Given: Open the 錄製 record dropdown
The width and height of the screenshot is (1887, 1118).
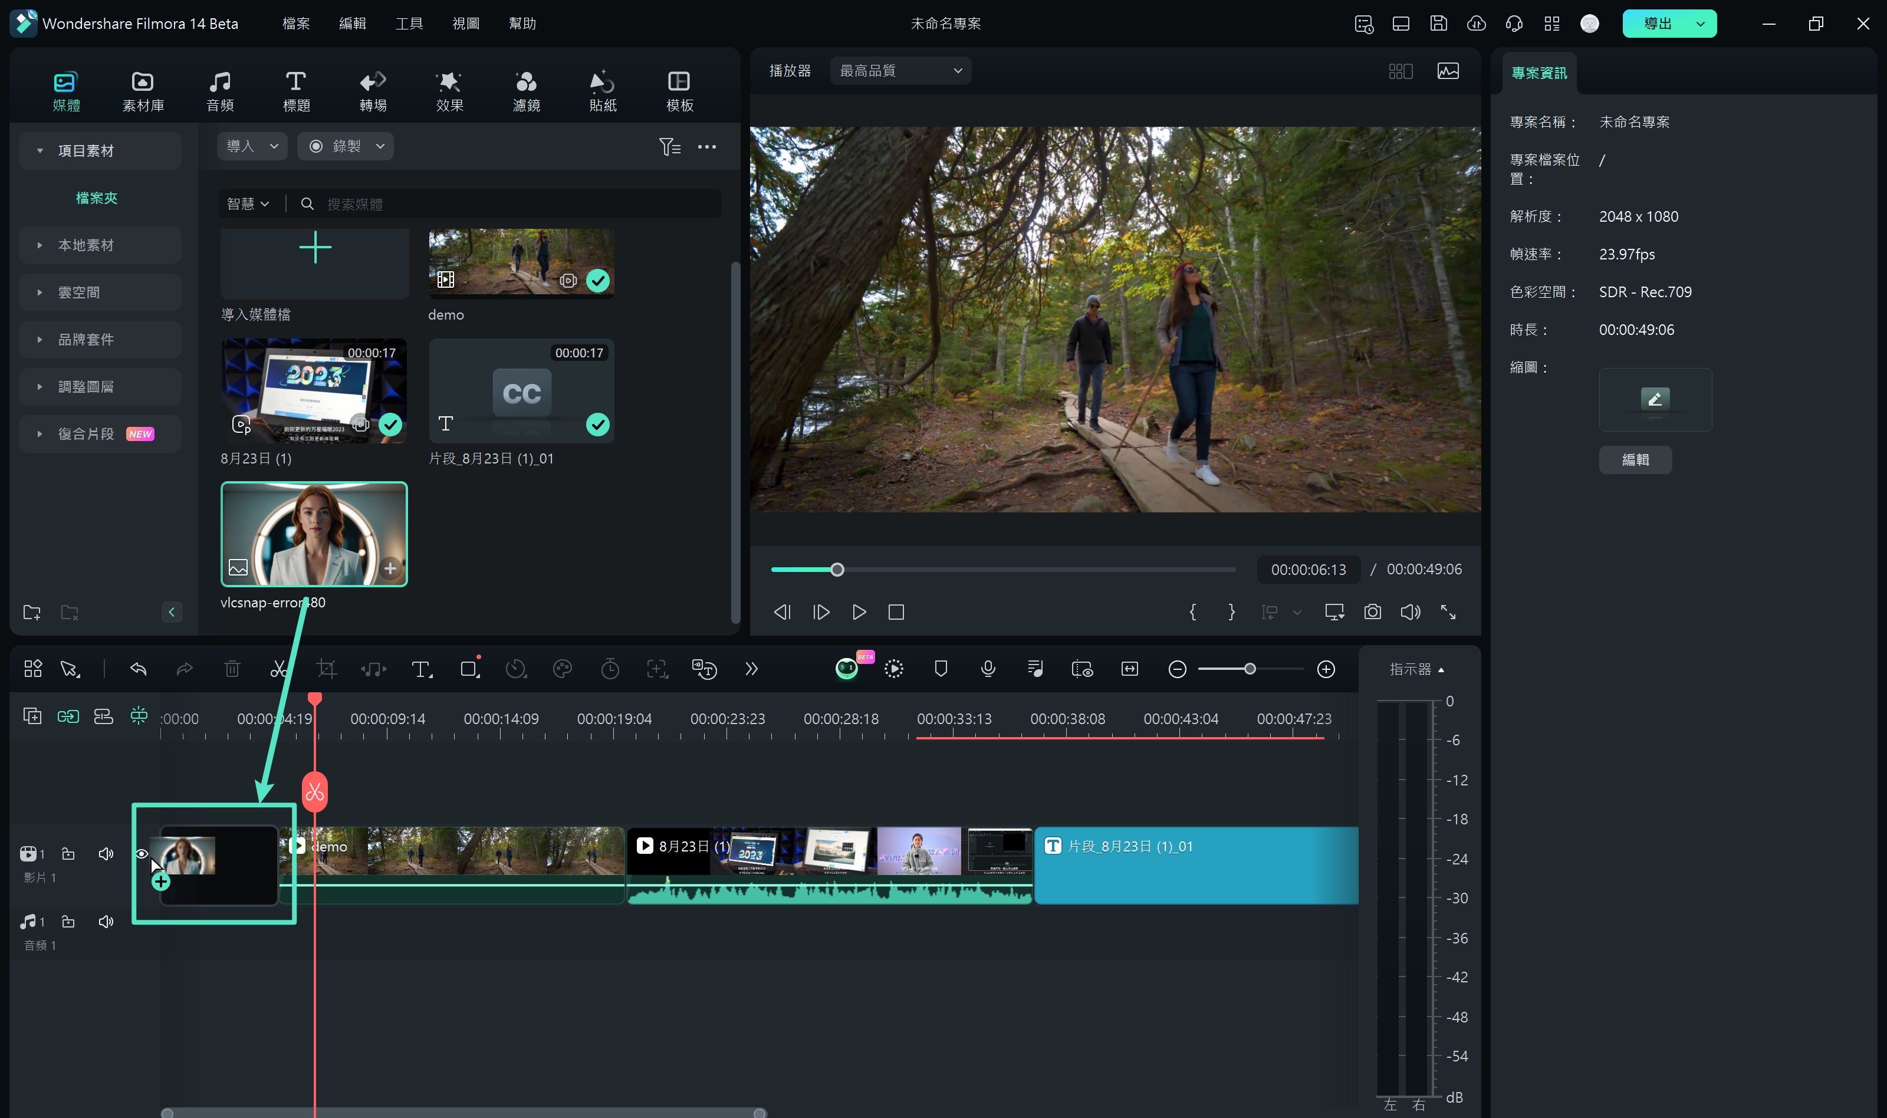Looking at the screenshot, I should (345, 146).
